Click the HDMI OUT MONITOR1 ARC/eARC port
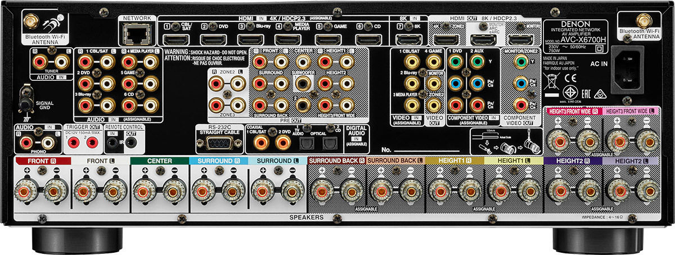 (x=483, y=40)
